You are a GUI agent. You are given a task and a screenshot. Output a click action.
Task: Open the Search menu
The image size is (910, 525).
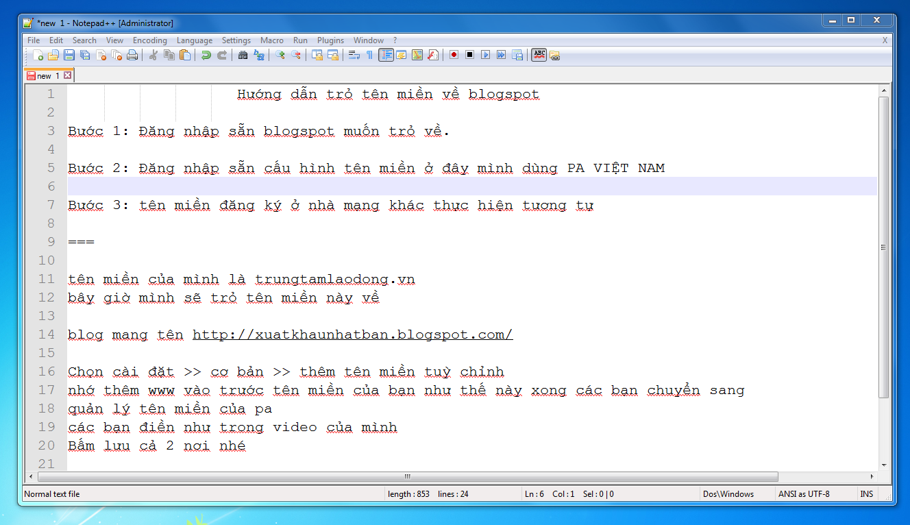point(84,40)
